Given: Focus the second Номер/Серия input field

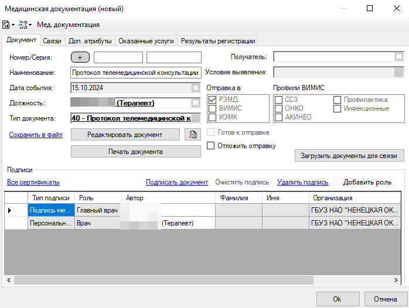Looking at the screenshot, I should click(x=173, y=57).
